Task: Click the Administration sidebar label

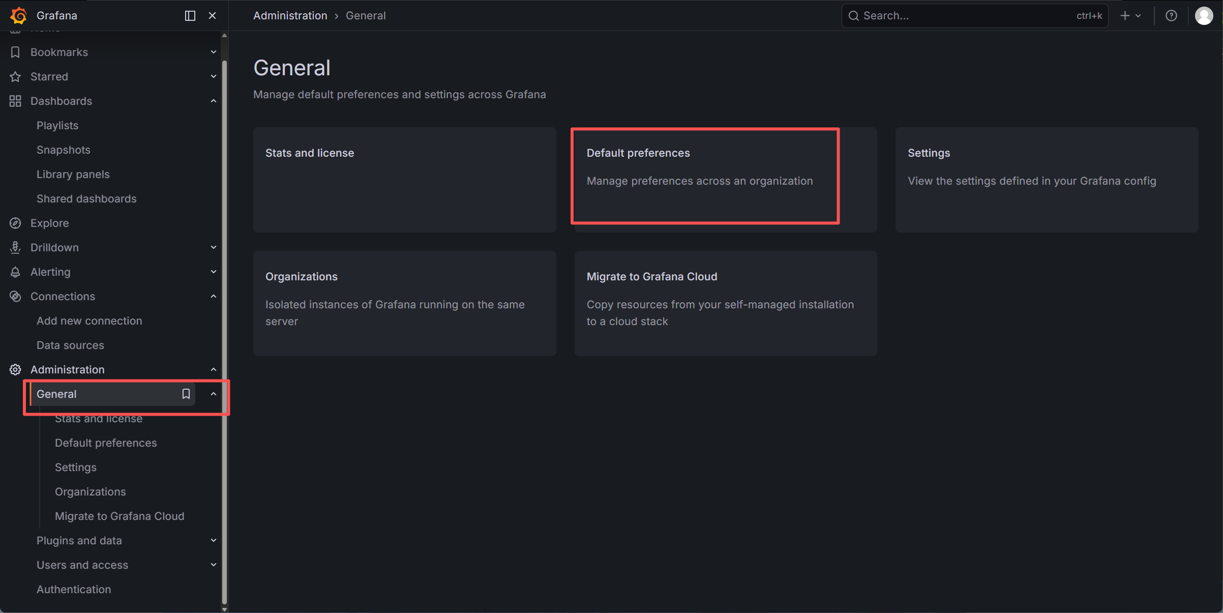Action: pyautogui.click(x=68, y=370)
